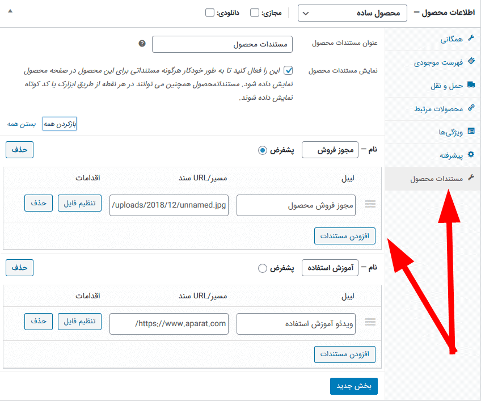Image resolution: width=481 pixels, height=401 pixels.
Task: Click the tag icon beside فهرست موجودی
Action: [x=471, y=61]
